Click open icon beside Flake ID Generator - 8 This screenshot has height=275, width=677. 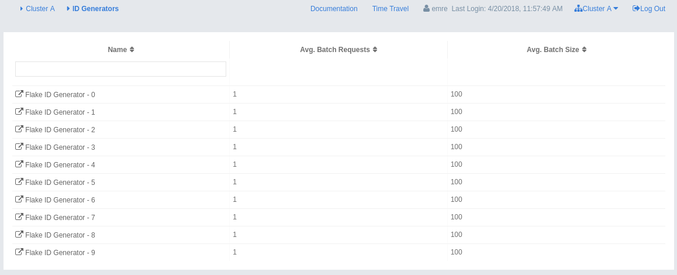19,235
